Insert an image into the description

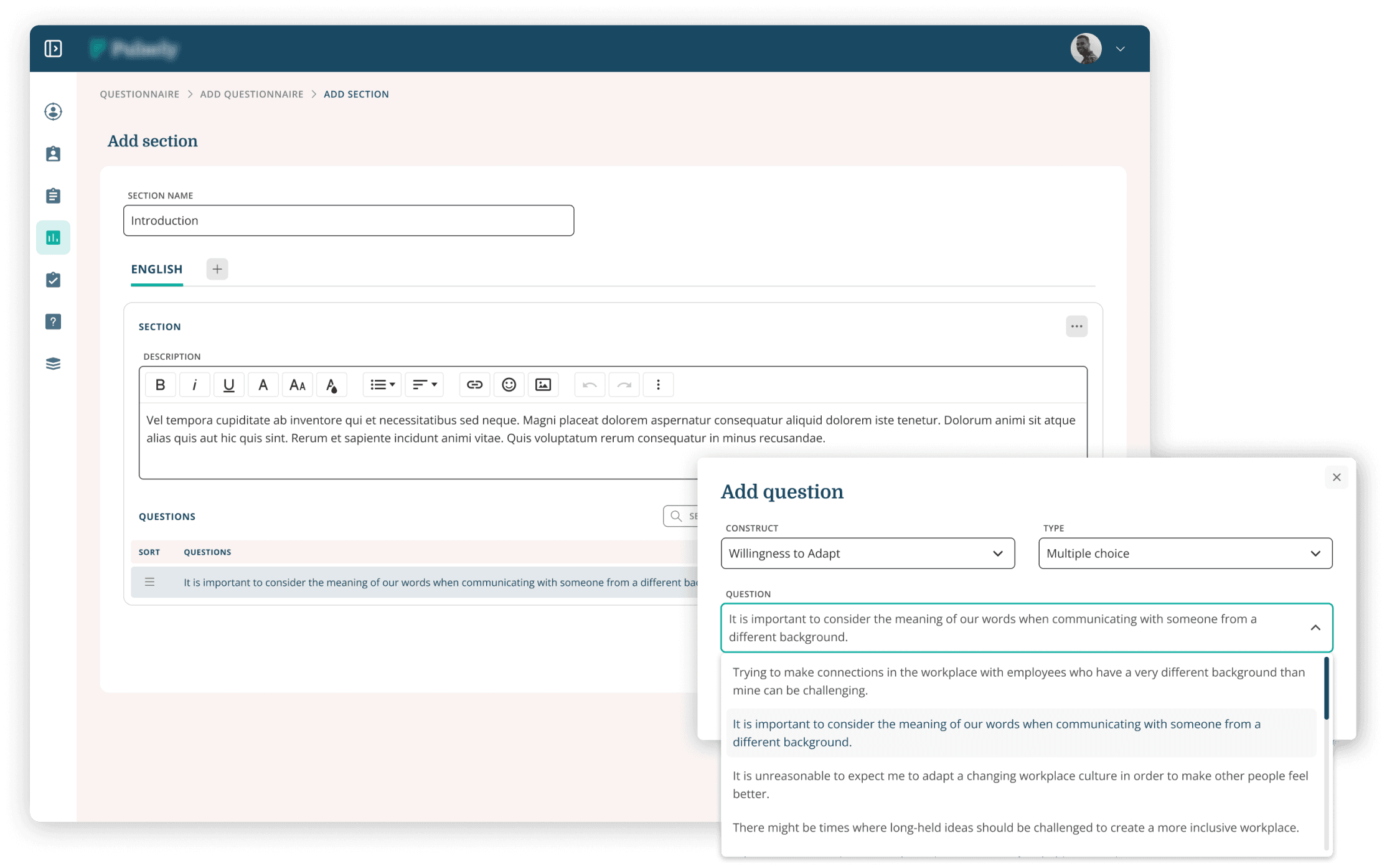(x=543, y=385)
